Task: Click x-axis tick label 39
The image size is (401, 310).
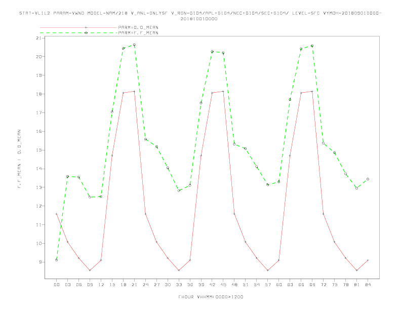Action: pos(201,285)
